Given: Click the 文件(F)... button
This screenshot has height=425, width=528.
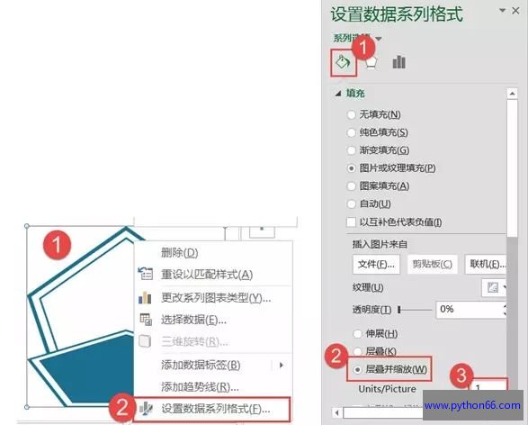Looking at the screenshot, I should 376,264.
